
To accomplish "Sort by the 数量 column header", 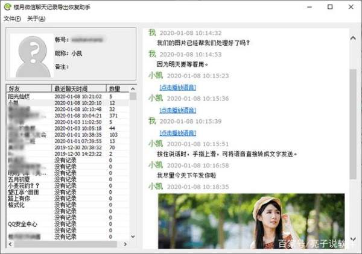I will [118, 88].
